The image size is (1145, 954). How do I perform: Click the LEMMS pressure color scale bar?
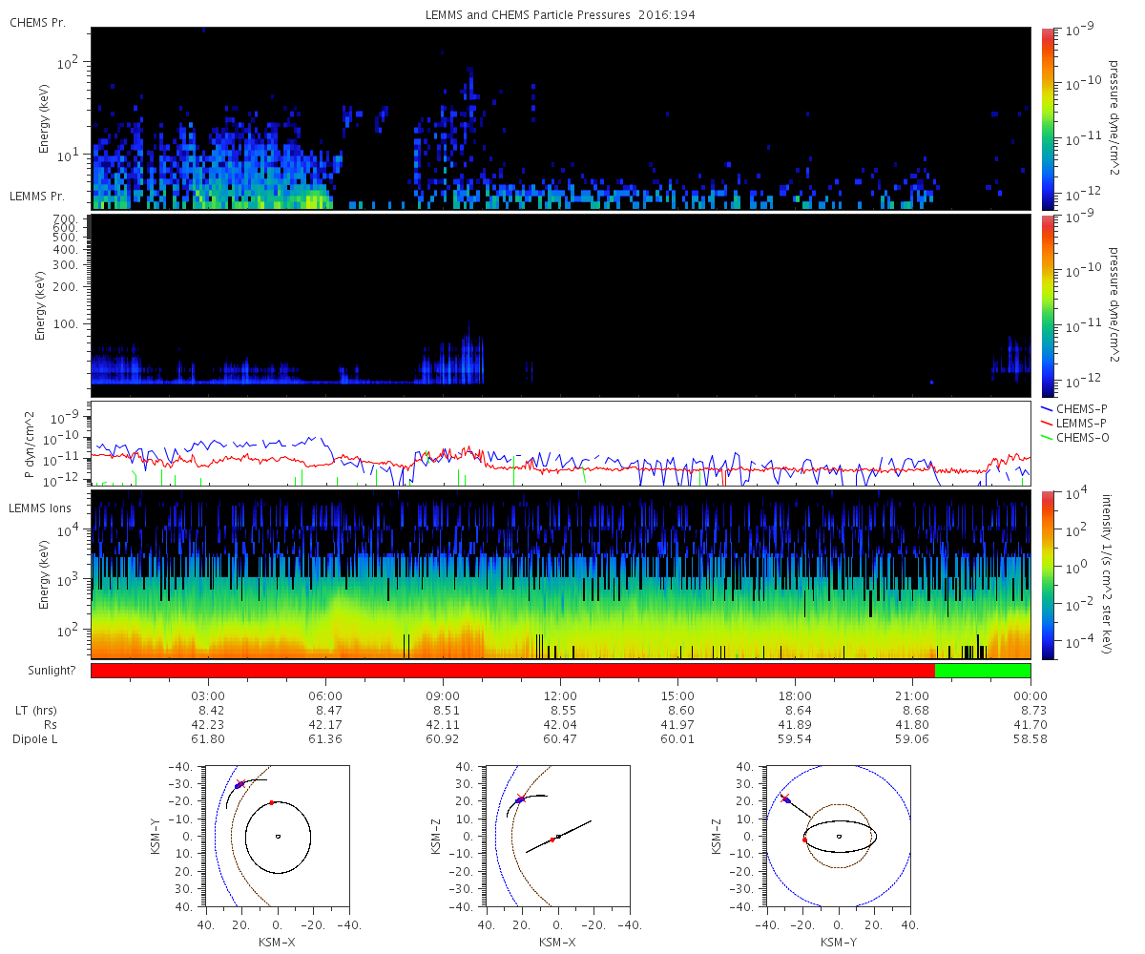point(1048,306)
